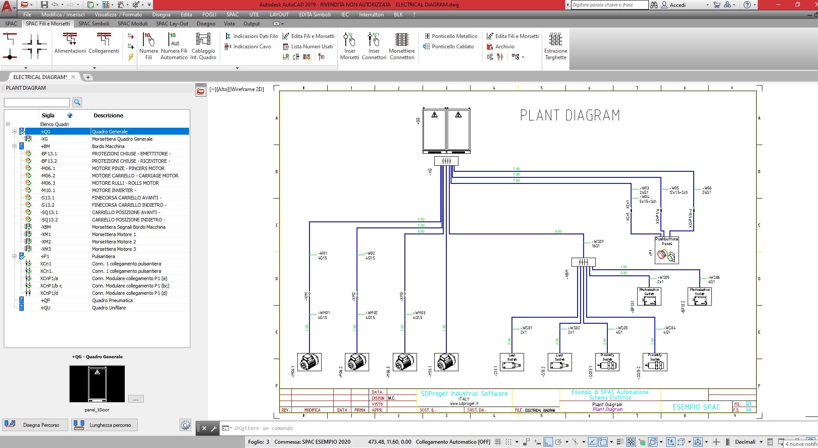Image resolution: width=818 pixels, height=448 pixels.
Task: Click the Disegna Percorso button
Action: coord(35,425)
